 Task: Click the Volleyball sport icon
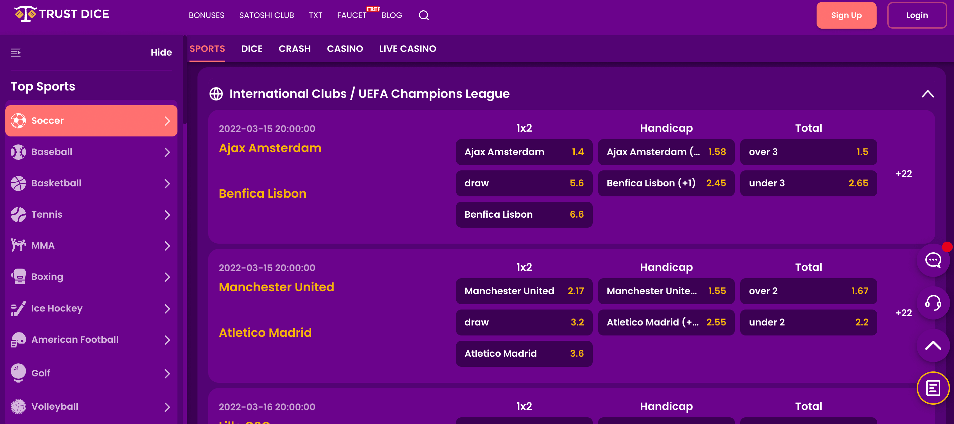point(18,407)
